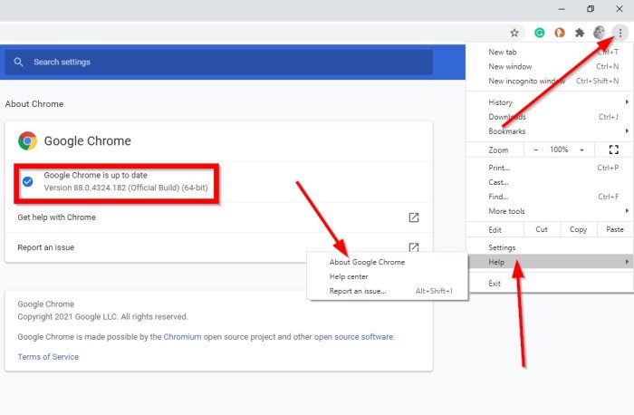Click the Get help with Chrome row
The width and height of the screenshot is (634, 415).
(219, 217)
